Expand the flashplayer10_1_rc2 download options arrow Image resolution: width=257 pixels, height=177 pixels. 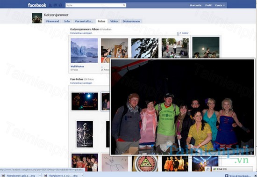pyautogui.click(x=82, y=176)
